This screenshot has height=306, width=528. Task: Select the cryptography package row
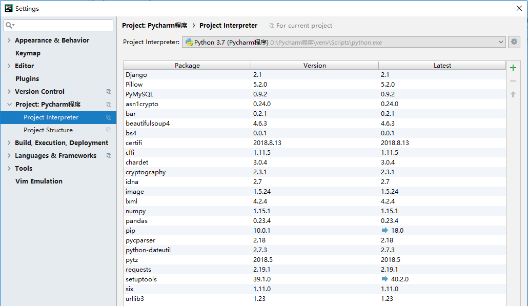315,172
